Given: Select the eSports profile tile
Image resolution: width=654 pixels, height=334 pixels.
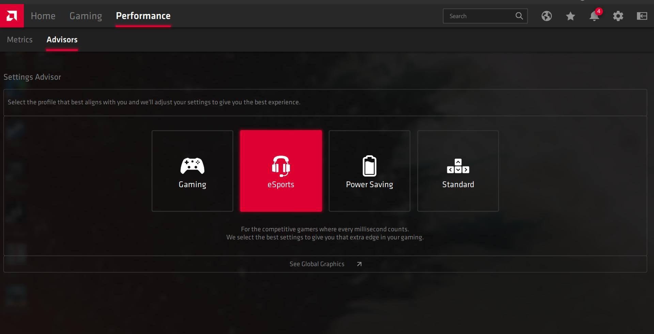Looking at the screenshot, I should tap(281, 171).
